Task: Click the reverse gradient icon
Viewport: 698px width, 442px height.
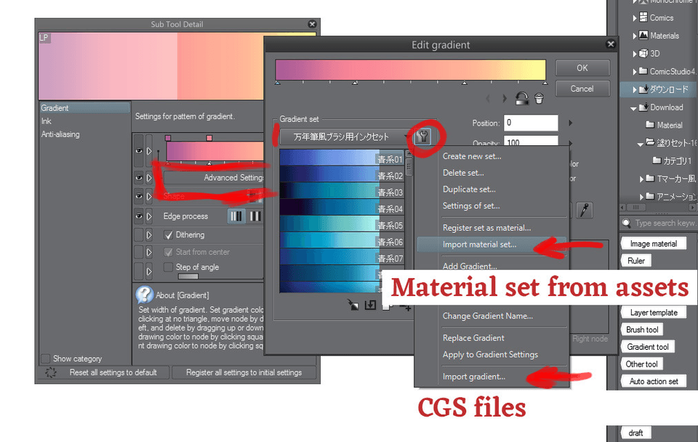Action: 522,98
